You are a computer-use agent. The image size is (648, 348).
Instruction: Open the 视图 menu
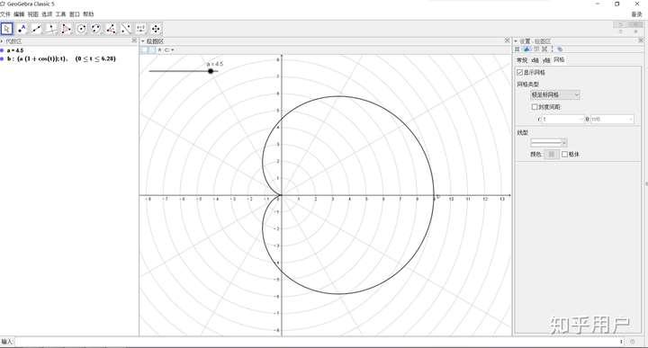point(33,14)
